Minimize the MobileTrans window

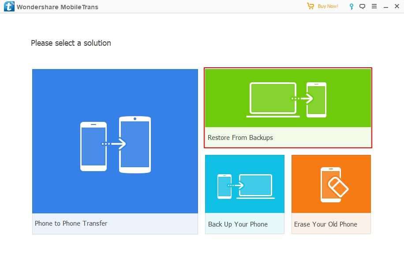tap(385, 7)
